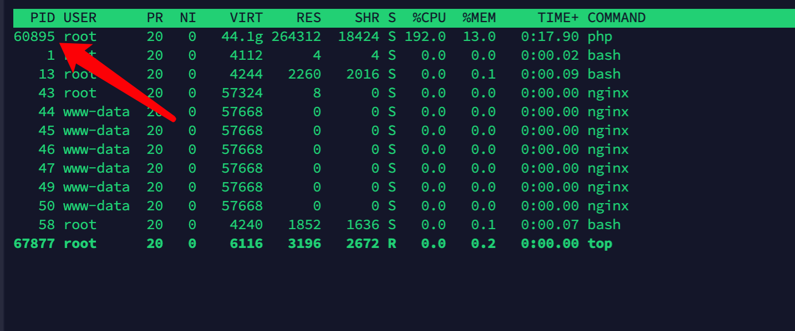Click the RES column header
795x331 pixels.
click(308, 18)
